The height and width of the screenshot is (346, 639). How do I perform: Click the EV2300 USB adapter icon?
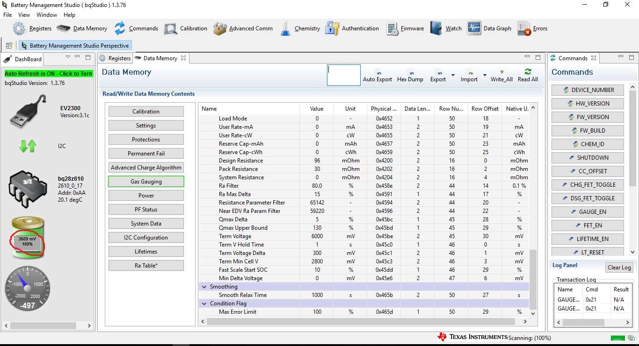pos(28,111)
